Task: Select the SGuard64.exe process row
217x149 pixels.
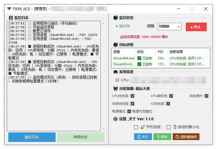Action: pos(124,58)
